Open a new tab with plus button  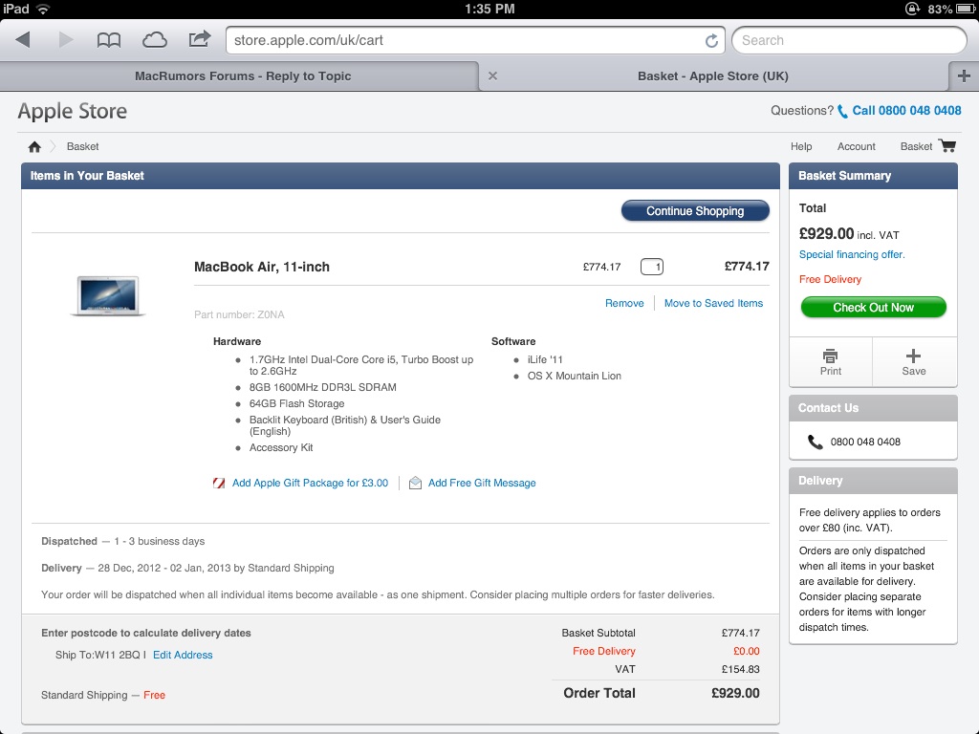(x=964, y=76)
